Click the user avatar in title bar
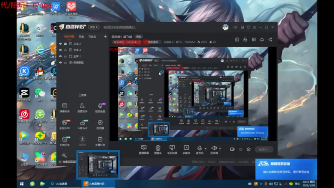This screenshot has height=188, width=334. pyautogui.click(x=225, y=27)
